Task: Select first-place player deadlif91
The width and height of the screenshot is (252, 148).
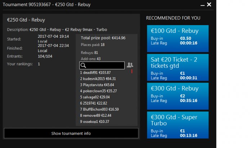Action: click(95, 73)
